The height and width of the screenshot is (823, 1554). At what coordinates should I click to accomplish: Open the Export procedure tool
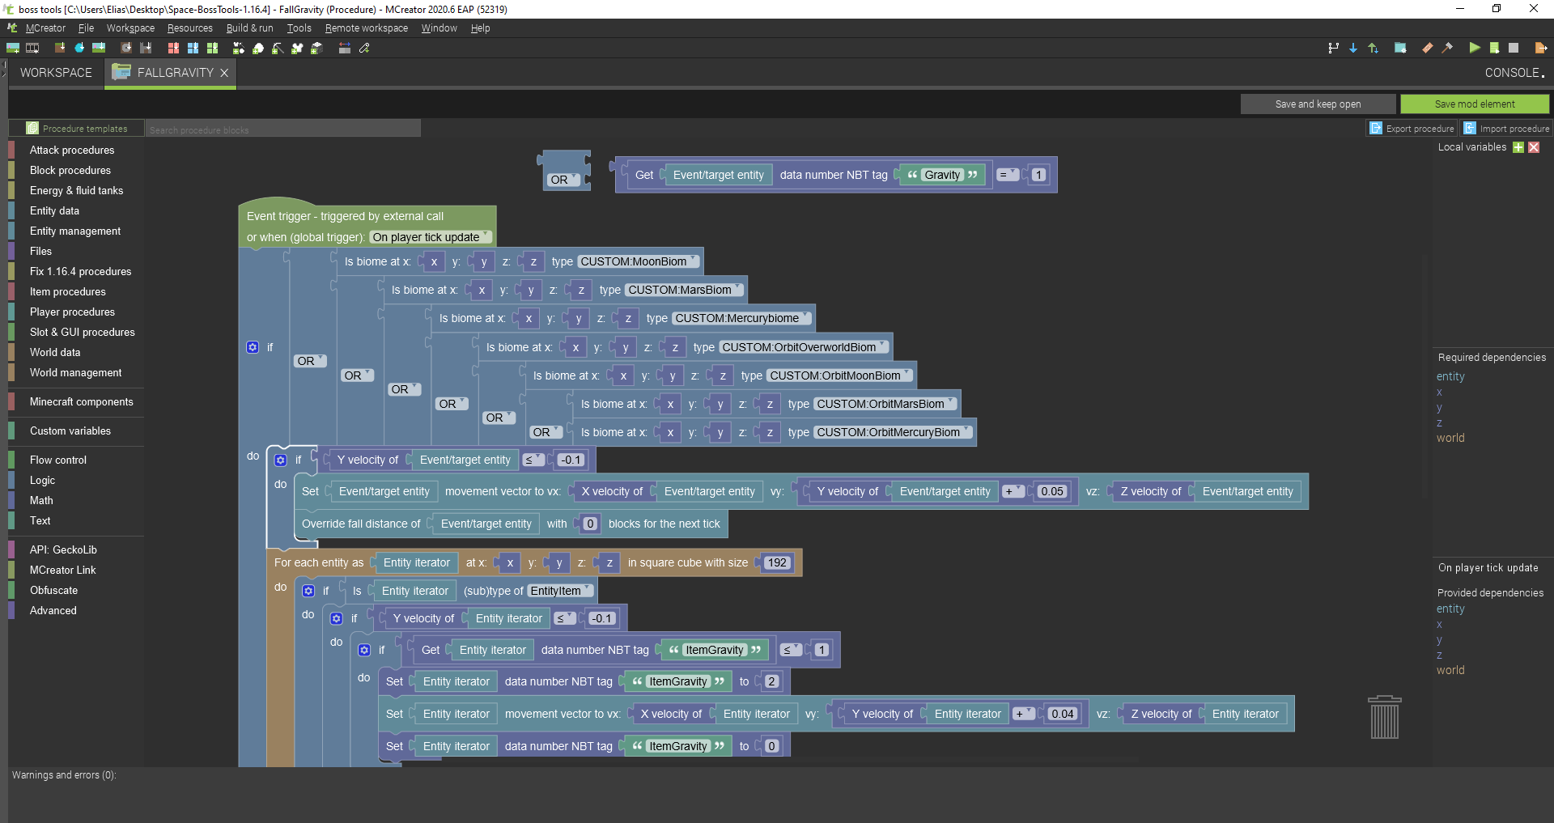pyautogui.click(x=1412, y=128)
